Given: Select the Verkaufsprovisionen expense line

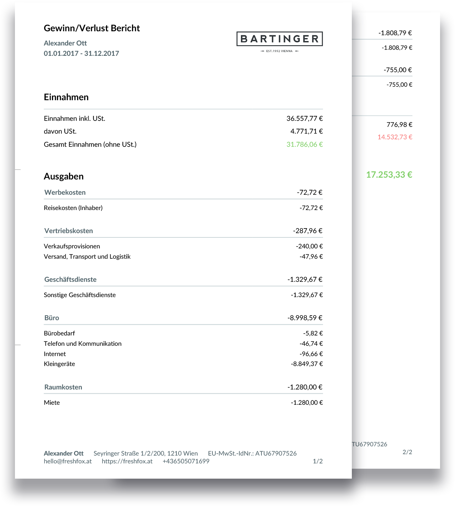Looking at the screenshot, I should click(x=72, y=246).
